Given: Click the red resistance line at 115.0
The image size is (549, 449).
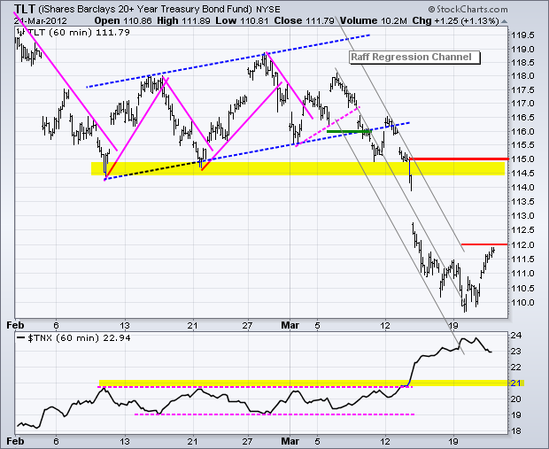Looking at the screenshot, I should pyautogui.click(x=459, y=159).
